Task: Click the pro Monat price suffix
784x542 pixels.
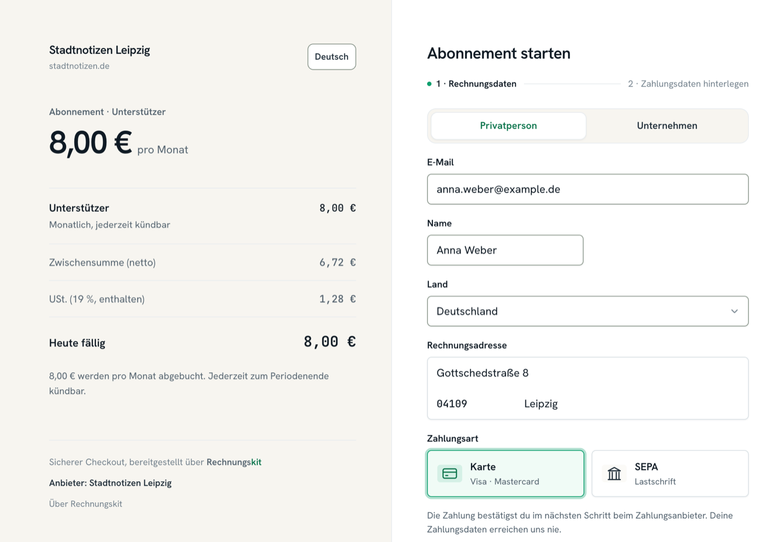Action: click(163, 150)
